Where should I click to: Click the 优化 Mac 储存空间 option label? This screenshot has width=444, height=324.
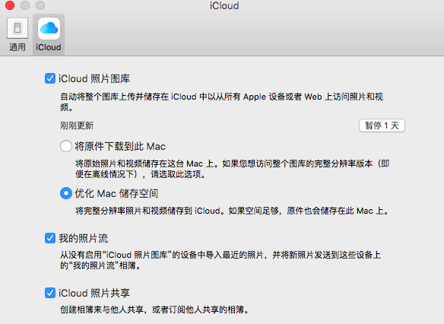116,193
